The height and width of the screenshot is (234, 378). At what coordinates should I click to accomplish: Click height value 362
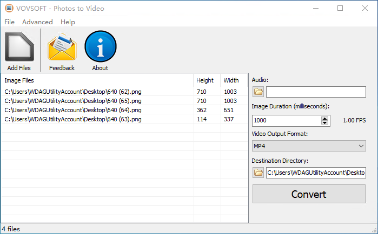point(202,110)
